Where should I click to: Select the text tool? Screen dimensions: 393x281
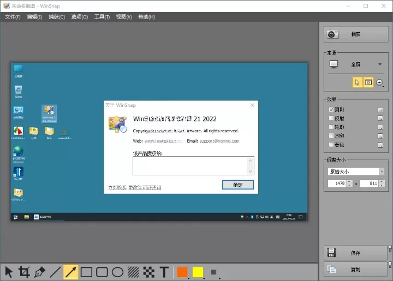coord(164,272)
